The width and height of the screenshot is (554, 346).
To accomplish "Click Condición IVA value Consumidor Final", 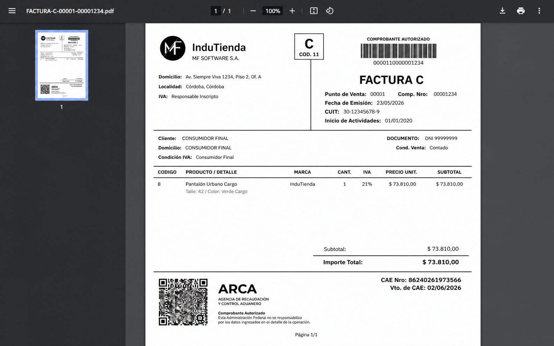I will pyautogui.click(x=215, y=157).
